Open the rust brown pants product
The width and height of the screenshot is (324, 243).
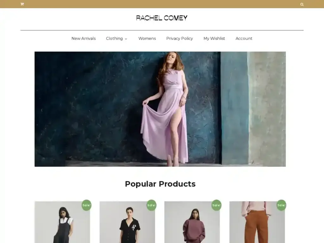[257, 222]
